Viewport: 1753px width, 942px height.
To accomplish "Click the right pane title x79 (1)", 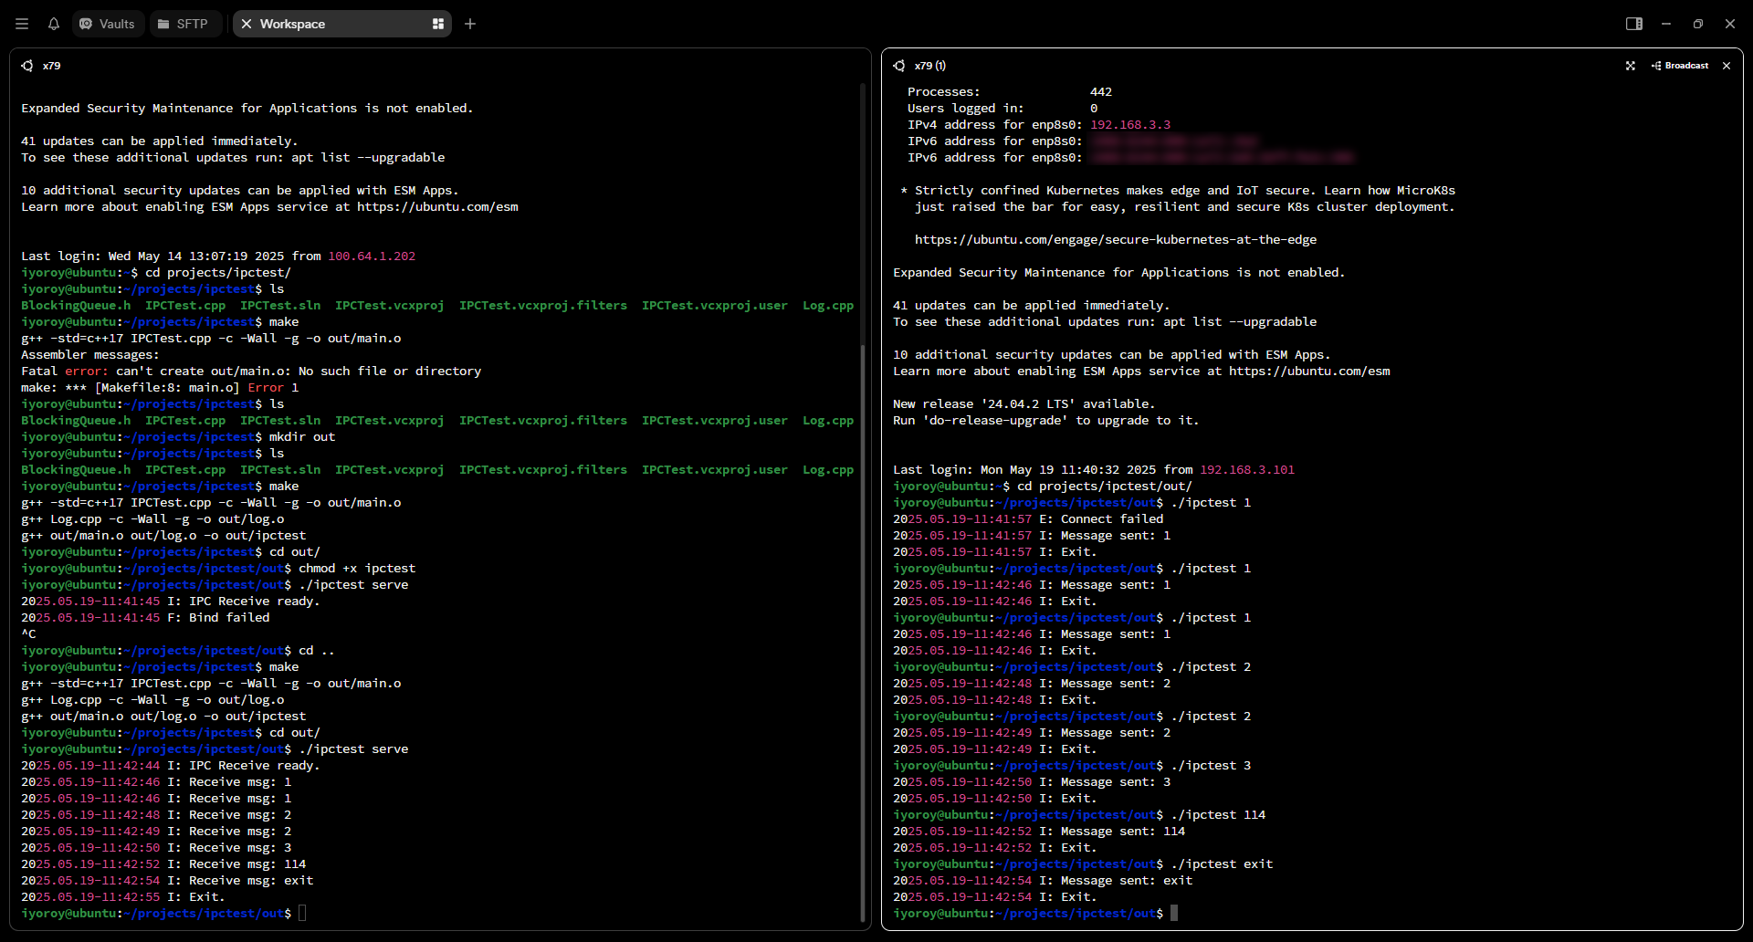I will pyautogui.click(x=930, y=66).
